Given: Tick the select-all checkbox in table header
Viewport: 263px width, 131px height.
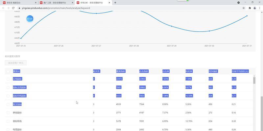Looking at the screenshot, I should [8, 71].
